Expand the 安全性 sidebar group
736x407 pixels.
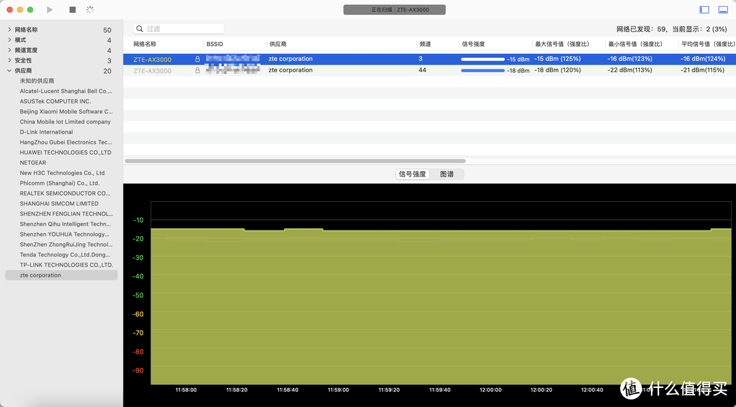9,61
